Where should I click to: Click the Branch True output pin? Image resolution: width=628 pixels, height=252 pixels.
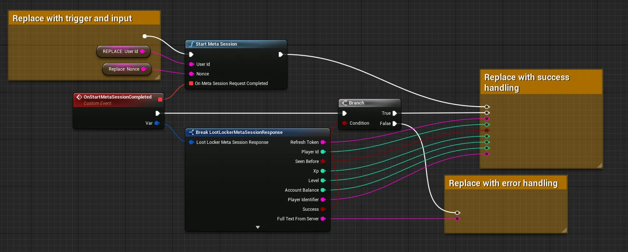(x=395, y=113)
